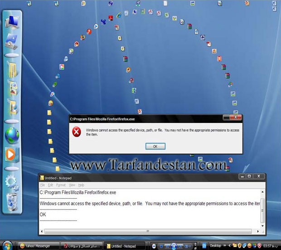Screen dimensions: 281x250
Task: Show hidden tray icons arrow
Action: click(229, 245)
